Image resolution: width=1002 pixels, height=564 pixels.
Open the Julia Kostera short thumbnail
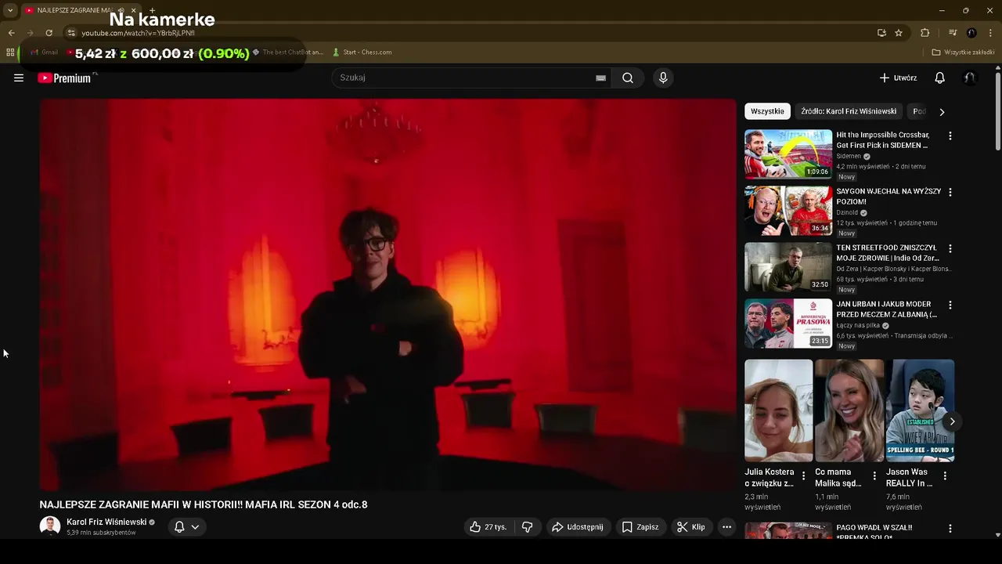point(778,410)
